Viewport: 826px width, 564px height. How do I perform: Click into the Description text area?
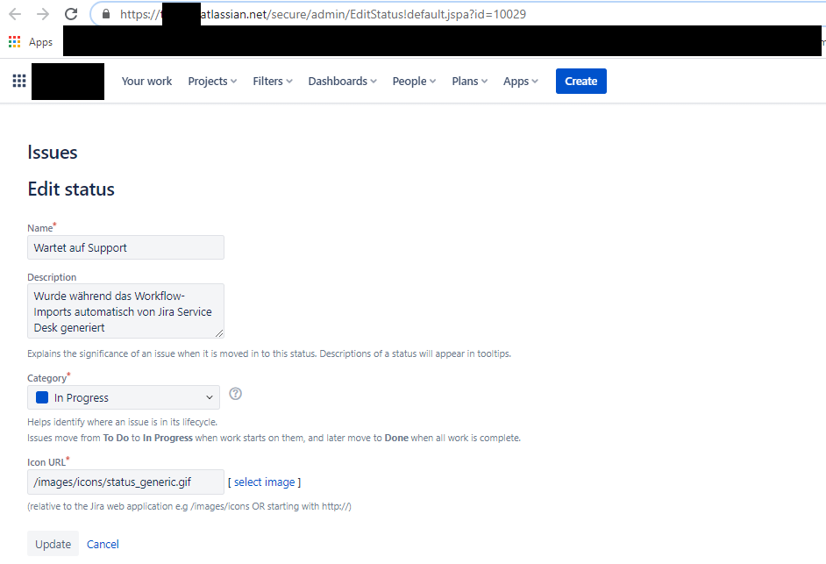click(x=126, y=311)
